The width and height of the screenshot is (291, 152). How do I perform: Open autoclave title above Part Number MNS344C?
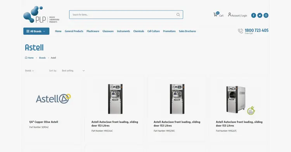115,124
